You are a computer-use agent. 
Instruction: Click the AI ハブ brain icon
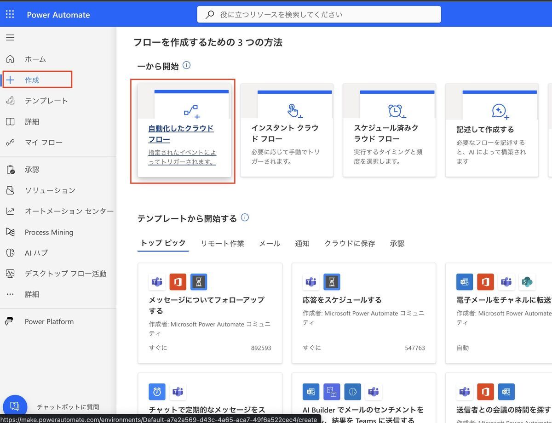(10, 253)
